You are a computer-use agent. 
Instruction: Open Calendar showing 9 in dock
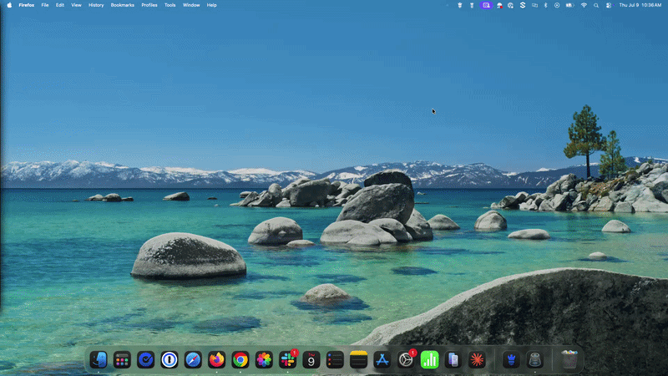pyautogui.click(x=311, y=360)
